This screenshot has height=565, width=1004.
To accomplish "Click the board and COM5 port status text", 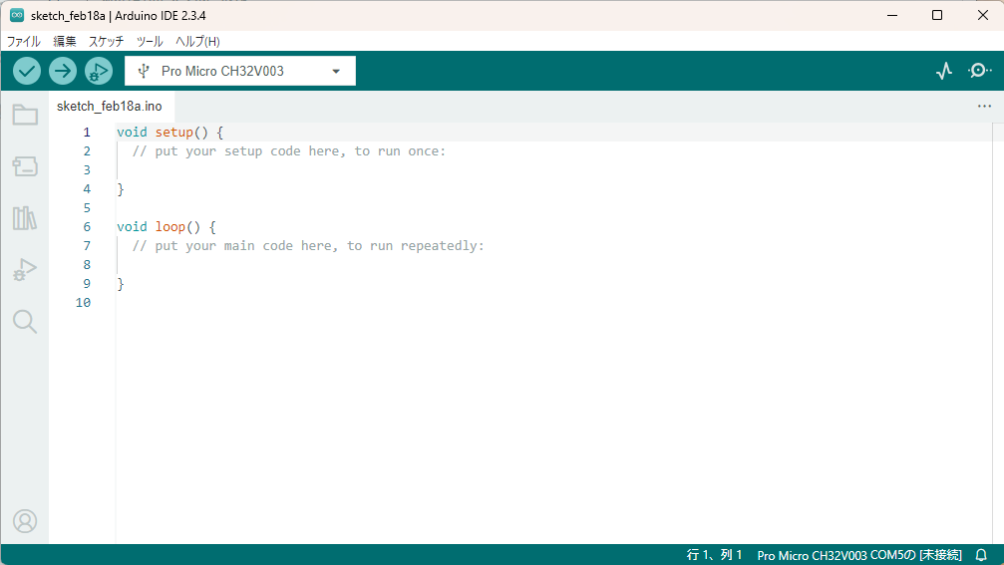I will (x=859, y=555).
